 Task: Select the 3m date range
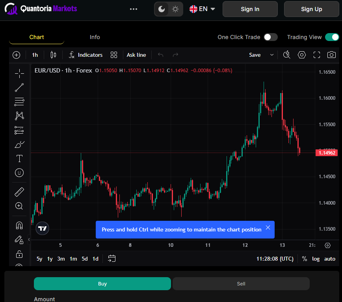click(61, 259)
